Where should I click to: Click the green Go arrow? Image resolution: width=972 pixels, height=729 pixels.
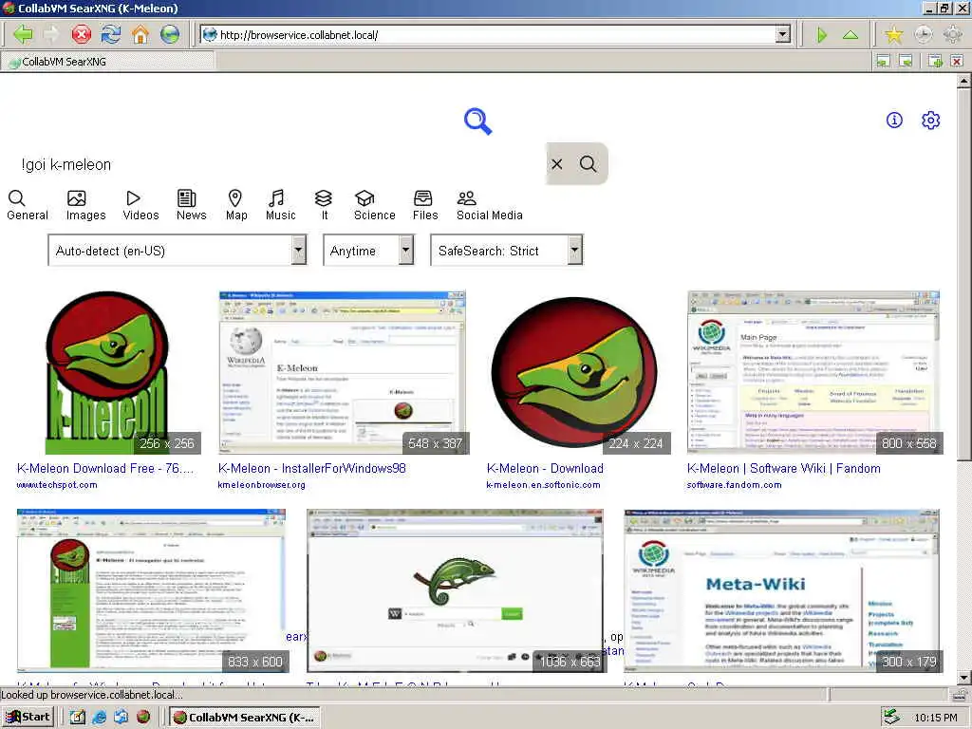[822, 35]
